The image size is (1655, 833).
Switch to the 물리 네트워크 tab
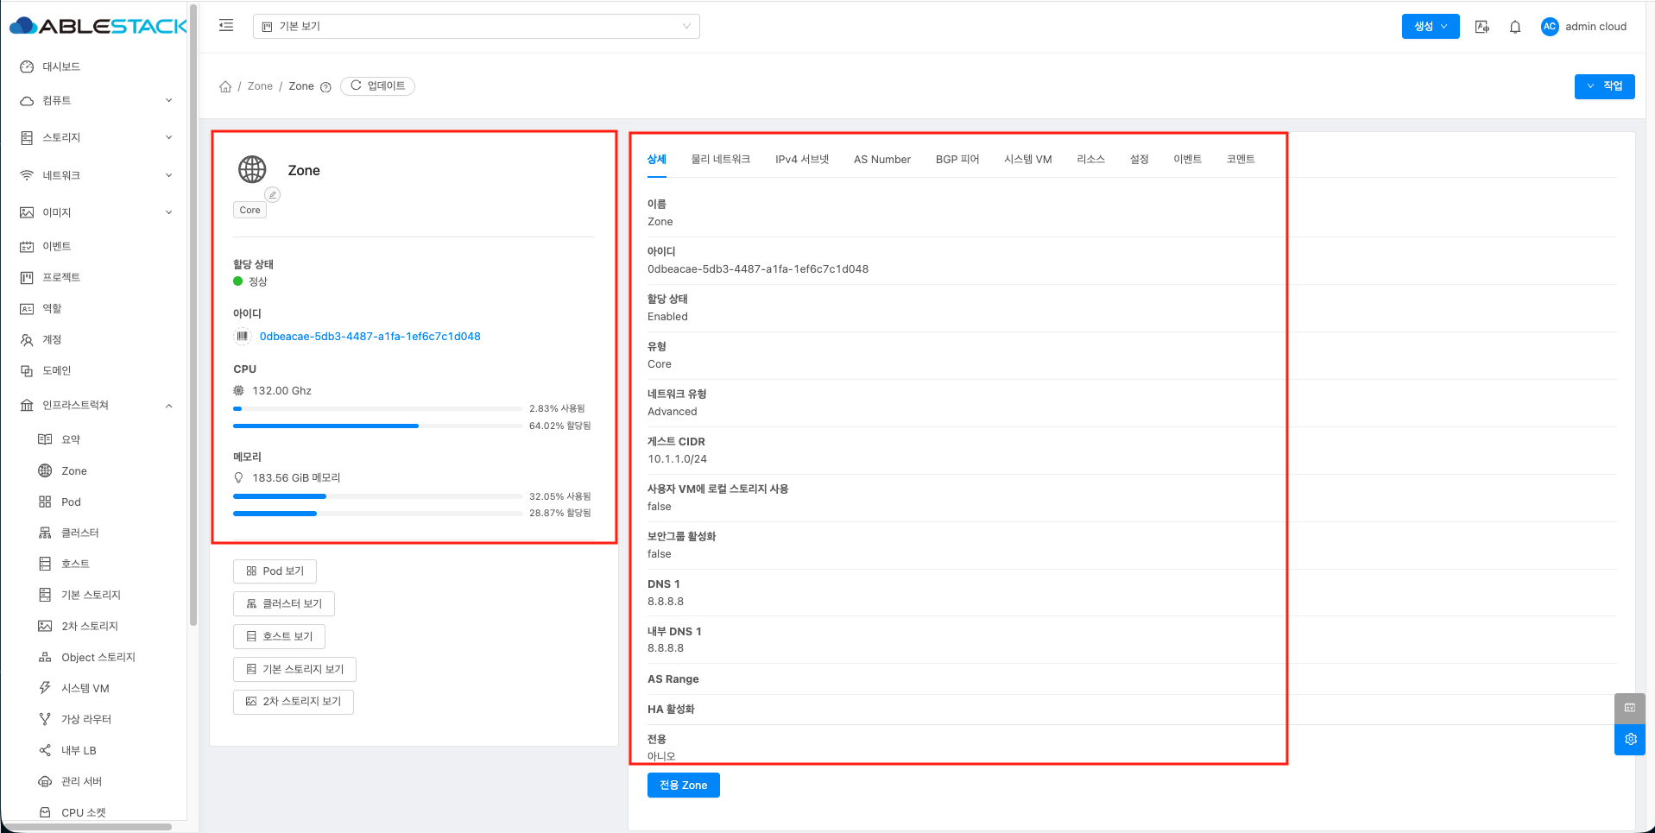pyautogui.click(x=720, y=160)
